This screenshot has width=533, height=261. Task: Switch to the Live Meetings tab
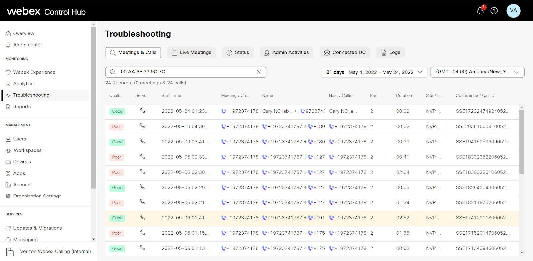pos(191,53)
